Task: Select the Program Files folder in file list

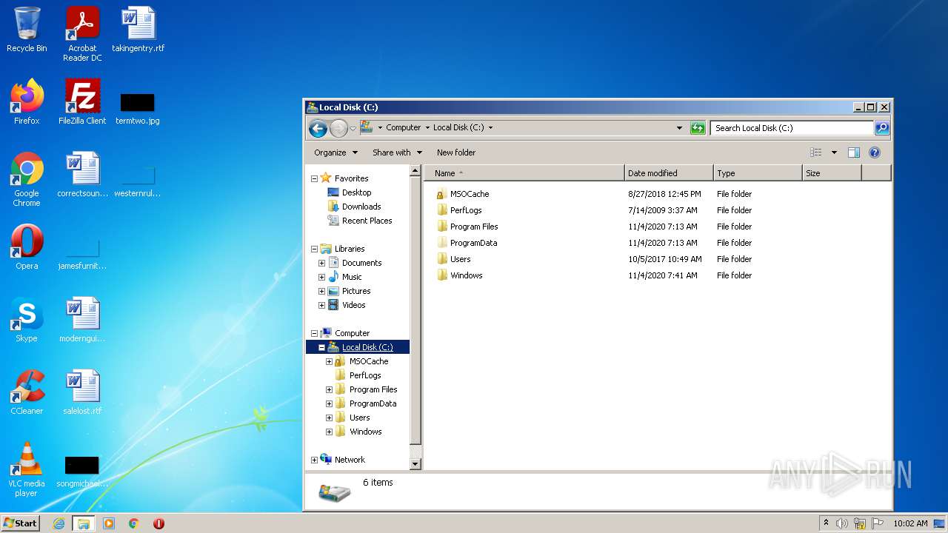Action: [x=474, y=227]
